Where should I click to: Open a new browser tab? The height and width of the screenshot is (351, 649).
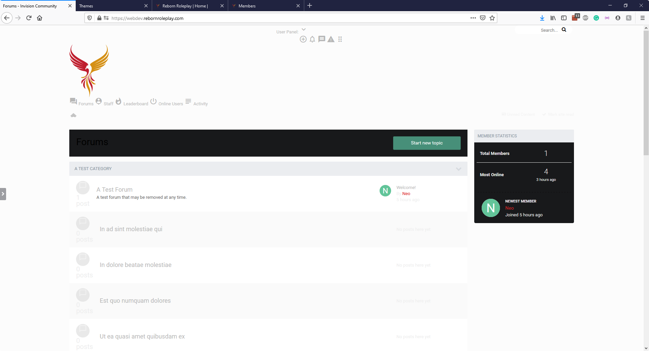point(310,5)
